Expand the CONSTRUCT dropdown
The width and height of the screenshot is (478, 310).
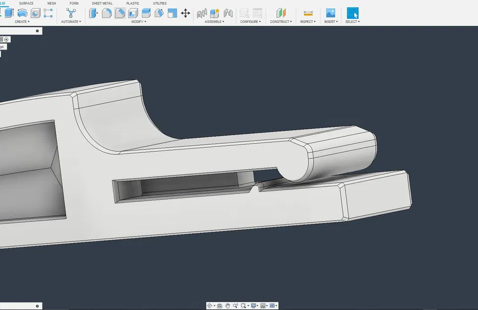click(x=281, y=22)
